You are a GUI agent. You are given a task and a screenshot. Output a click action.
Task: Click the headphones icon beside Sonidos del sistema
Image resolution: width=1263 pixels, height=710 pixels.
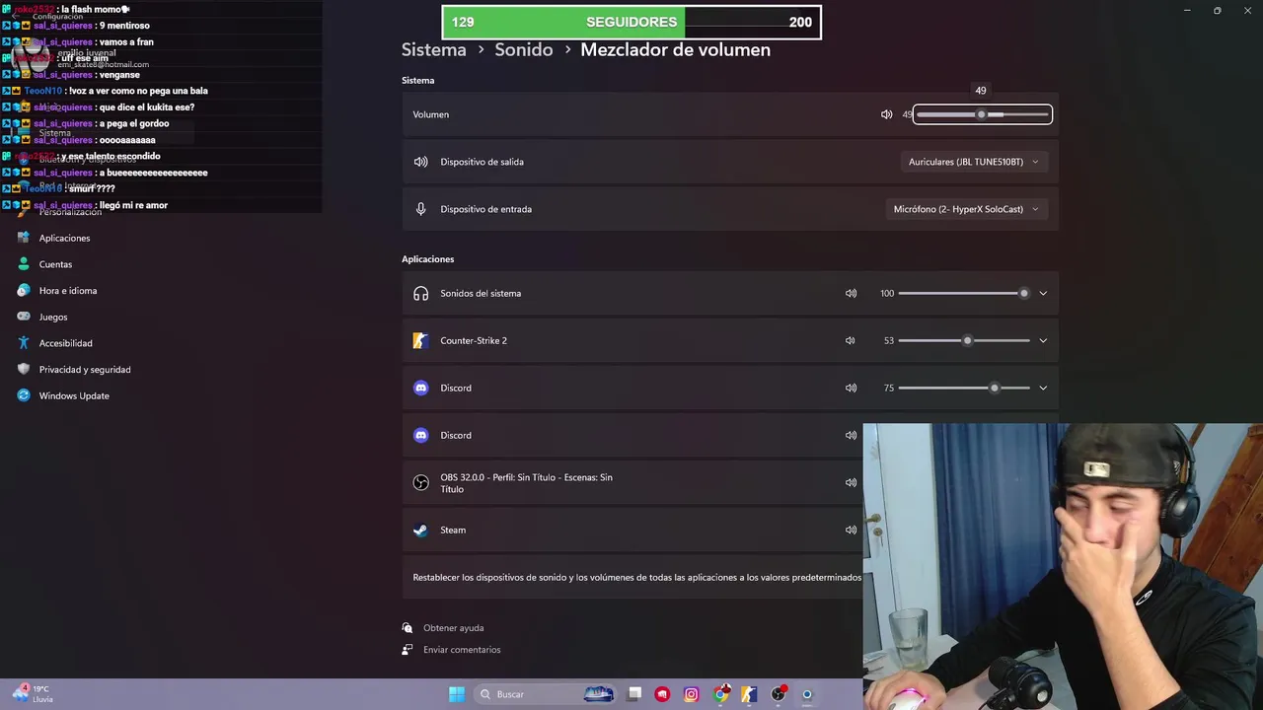(420, 293)
